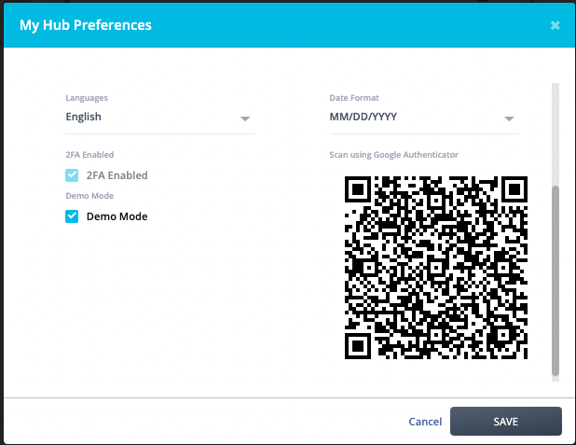Close the My Hub Preferences dialog
Image resolution: width=576 pixels, height=445 pixels.
[555, 25]
